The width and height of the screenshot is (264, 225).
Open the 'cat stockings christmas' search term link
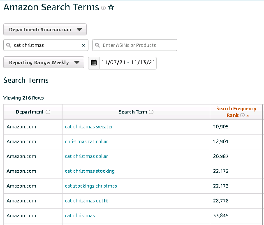(x=91, y=186)
